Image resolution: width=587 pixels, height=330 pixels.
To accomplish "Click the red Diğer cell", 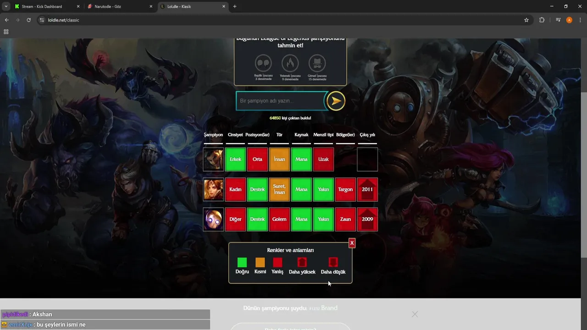I will click(x=235, y=219).
